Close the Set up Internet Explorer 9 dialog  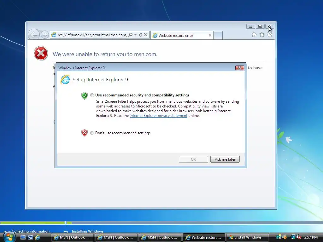(x=240, y=68)
